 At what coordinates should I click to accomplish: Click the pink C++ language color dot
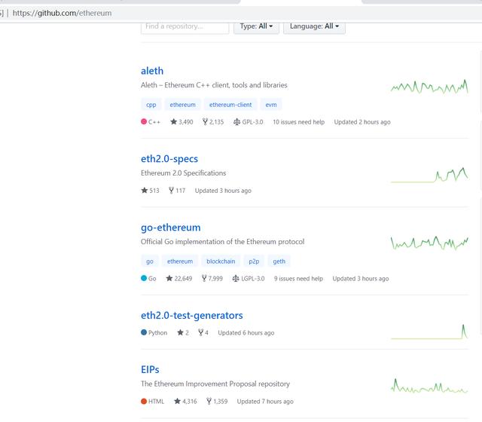pos(144,121)
